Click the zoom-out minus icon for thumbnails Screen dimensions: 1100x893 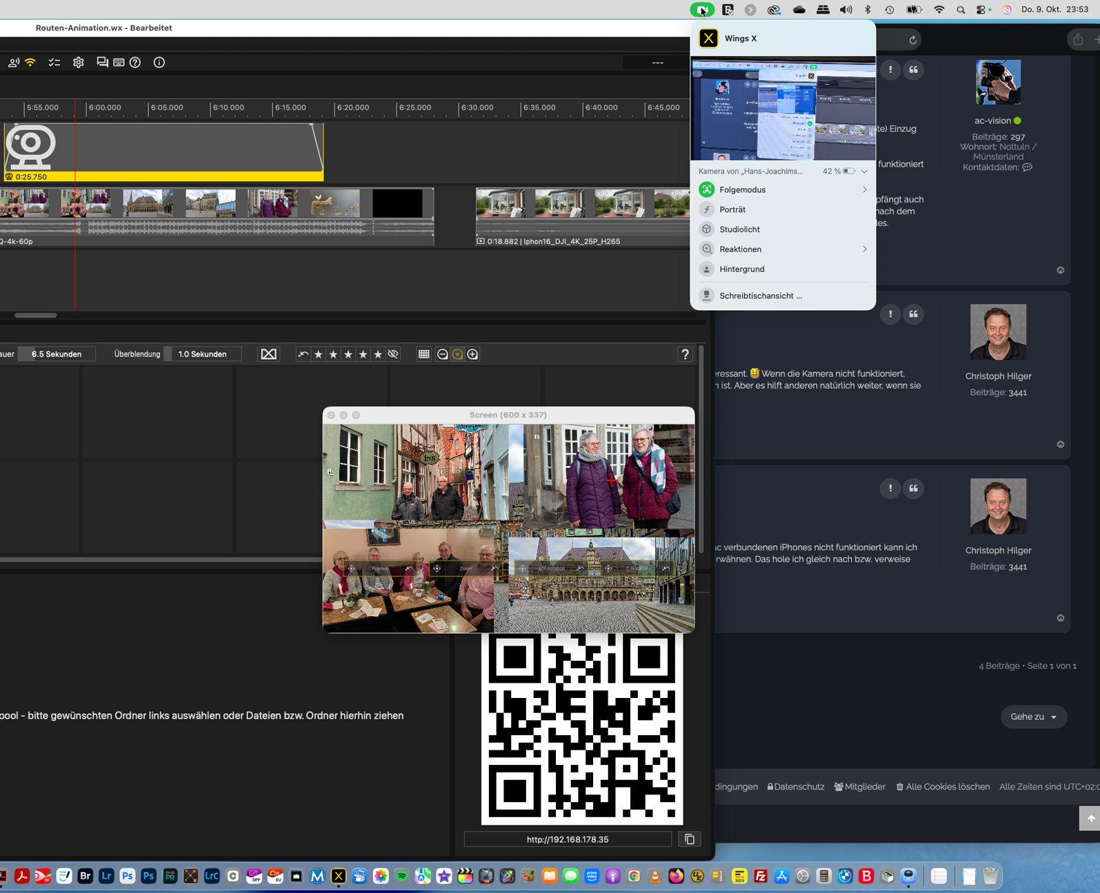[443, 354]
